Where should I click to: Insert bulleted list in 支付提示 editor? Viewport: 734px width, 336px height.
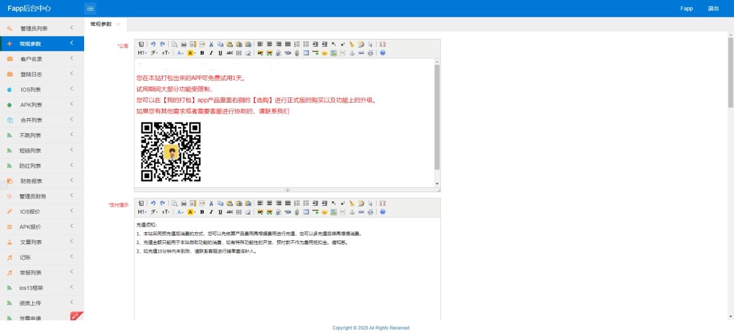click(306, 203)
